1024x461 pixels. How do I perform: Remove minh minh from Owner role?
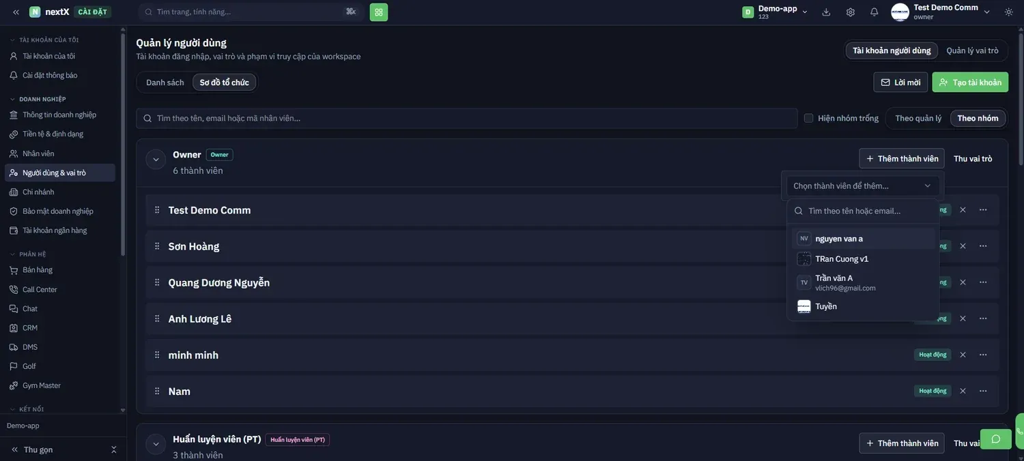pyautogui.click(x=963, y=355)
